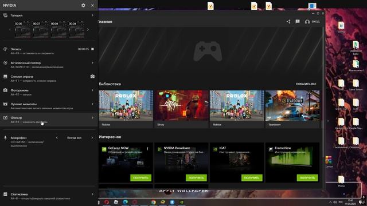Screen dimensions: 367x206
Task: Expand Мгновенный повтор options
Action: point(92,63)
